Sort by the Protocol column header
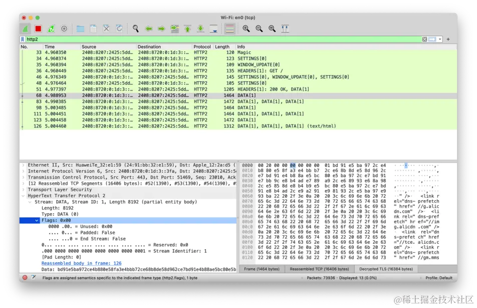 click(202, 47)
